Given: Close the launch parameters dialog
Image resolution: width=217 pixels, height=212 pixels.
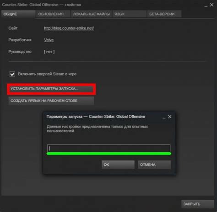Looking at the screenshot, I should (169, 117).
